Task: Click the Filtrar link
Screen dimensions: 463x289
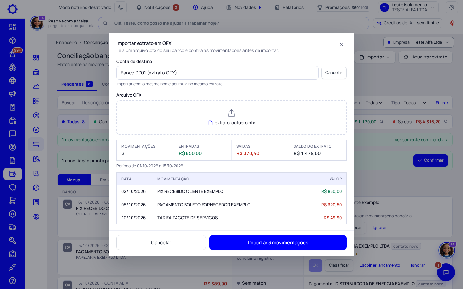Action: tap(442, 103)
